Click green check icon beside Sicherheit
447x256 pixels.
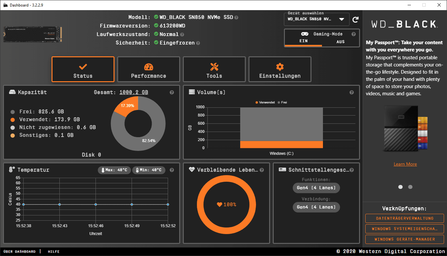coord(156,43)
